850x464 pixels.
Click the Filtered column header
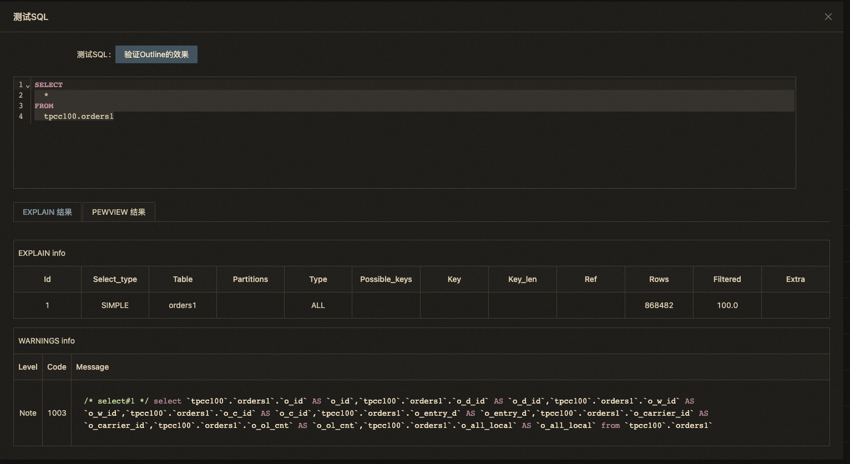727,279
